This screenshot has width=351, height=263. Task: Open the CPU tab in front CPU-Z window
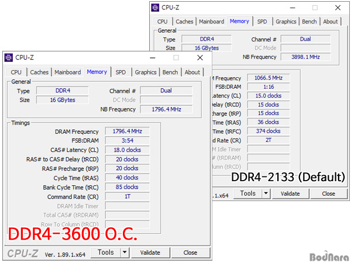tap(16, 72)
